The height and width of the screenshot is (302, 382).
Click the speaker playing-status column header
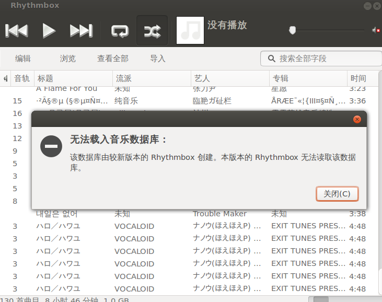5,78
